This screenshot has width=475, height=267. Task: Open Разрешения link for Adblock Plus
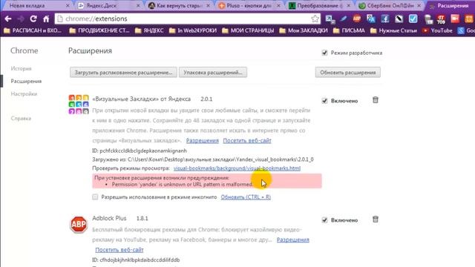click(x=293, y=240)
